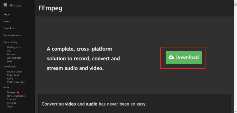Open the Security page link
Image resolution: width=237 pixels, height=113 pixels.
point(12,103)
